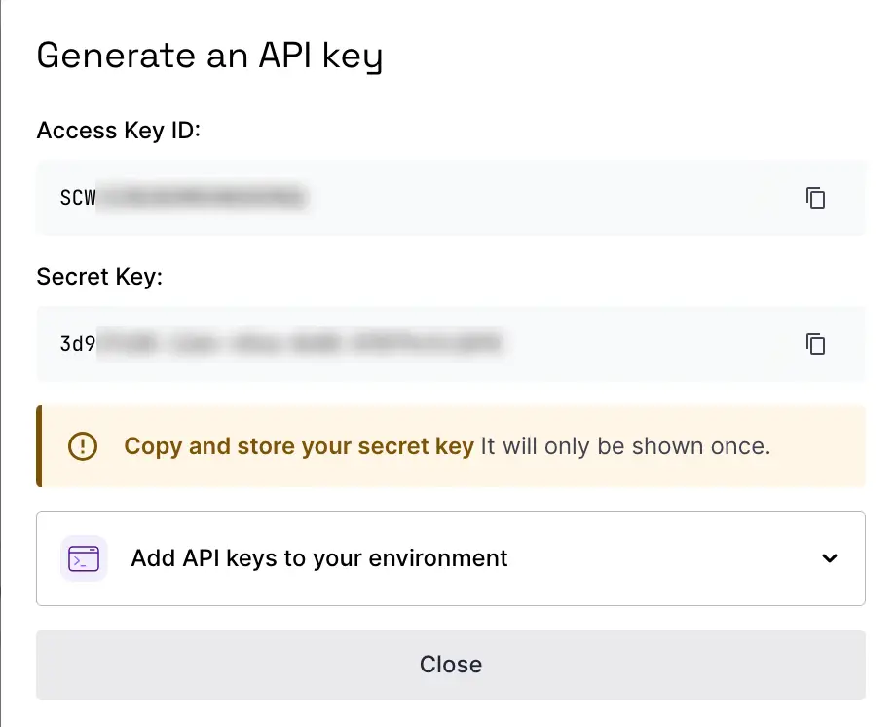The height and width of the screenshot is (727, 895).
Task: Expand the environment section chevron
Action: (x=830, y=558)
